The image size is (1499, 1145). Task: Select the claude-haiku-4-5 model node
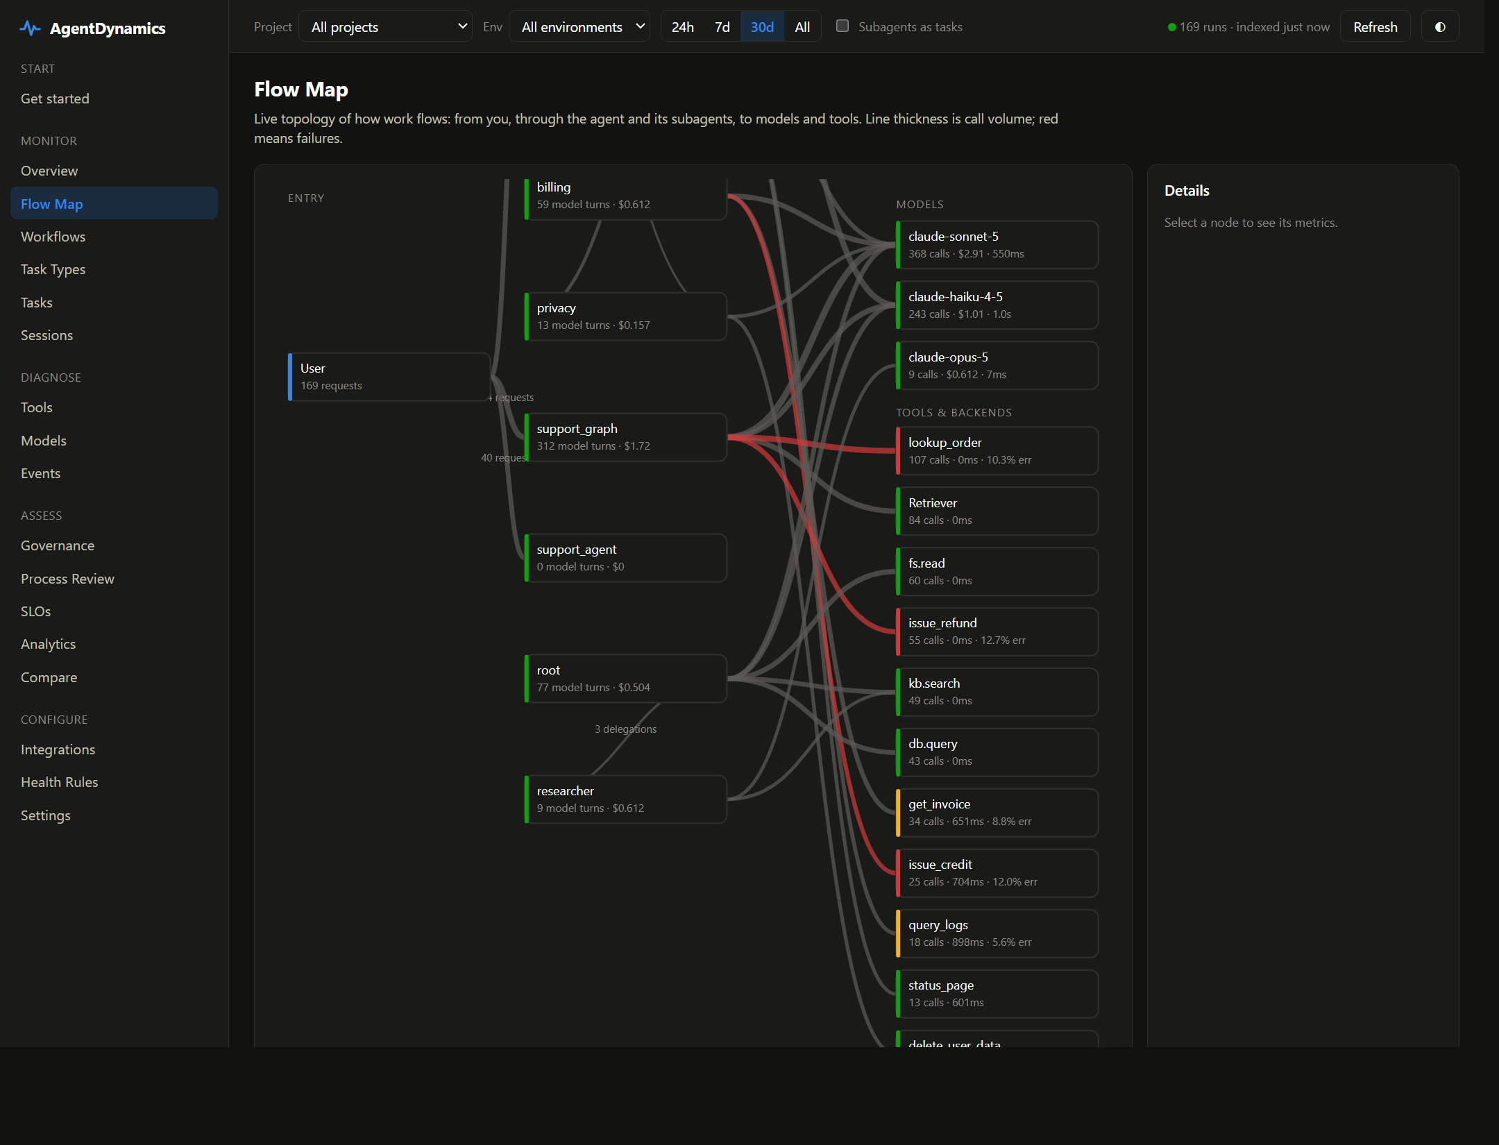coord(997,305)
